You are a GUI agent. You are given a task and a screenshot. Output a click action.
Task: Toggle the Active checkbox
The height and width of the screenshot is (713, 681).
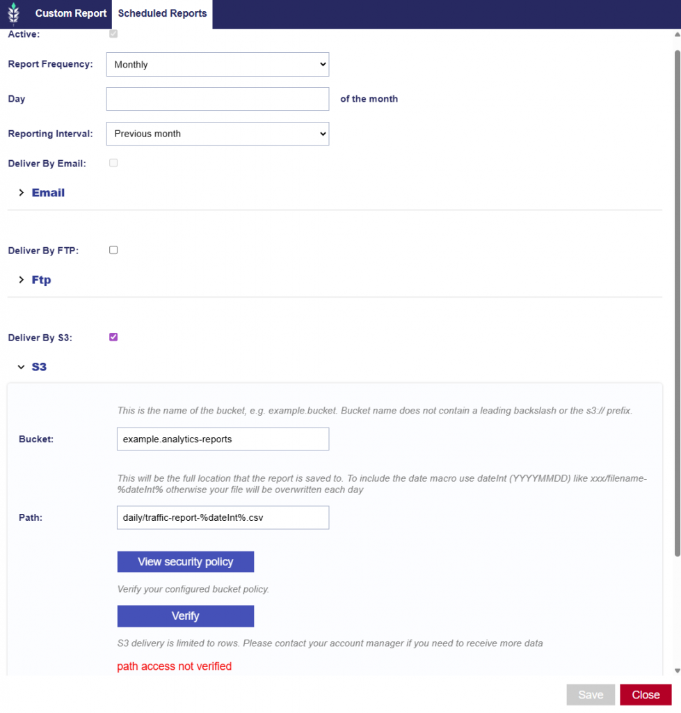click(x=113, y=34)
